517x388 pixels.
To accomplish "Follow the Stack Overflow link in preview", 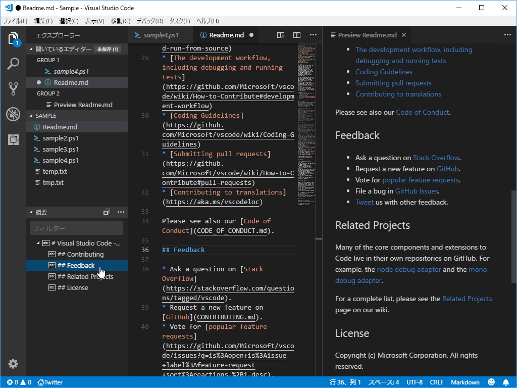I will click(436, 158).
